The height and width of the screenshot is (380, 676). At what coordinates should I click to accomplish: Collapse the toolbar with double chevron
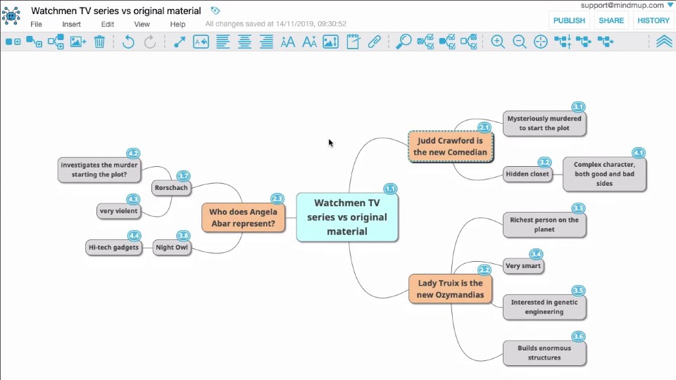coord(663,42)
